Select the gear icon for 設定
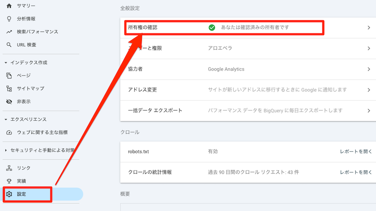The height and width of the screenshot is (211, 376). tap(9, 194)
